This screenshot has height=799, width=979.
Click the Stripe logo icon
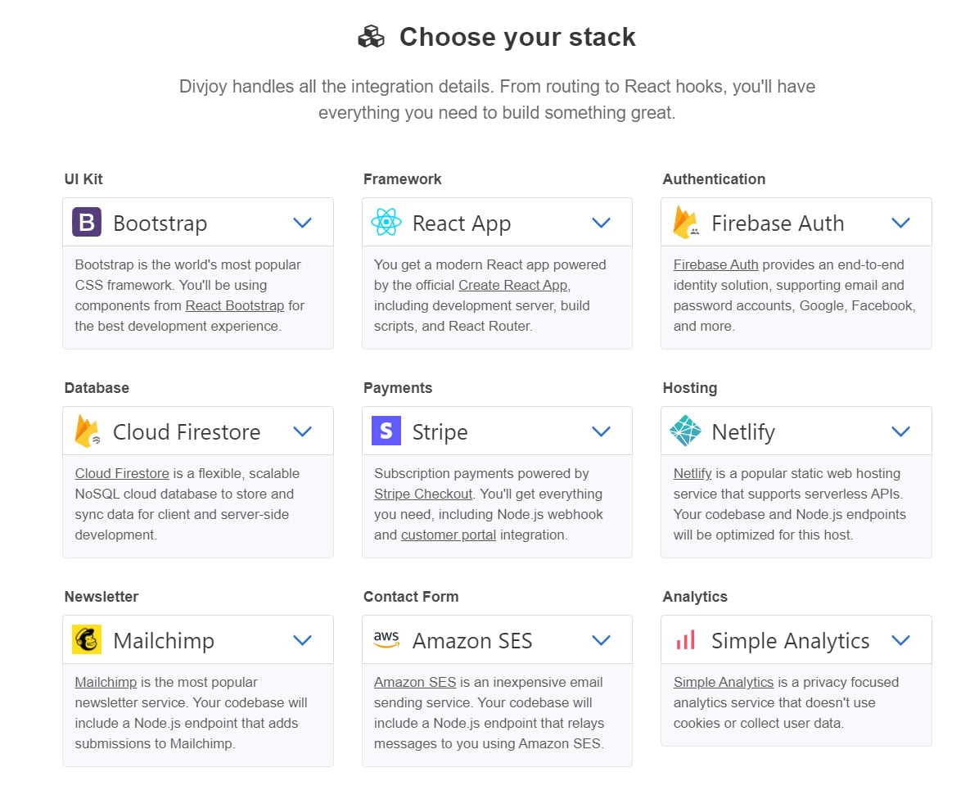386,431
